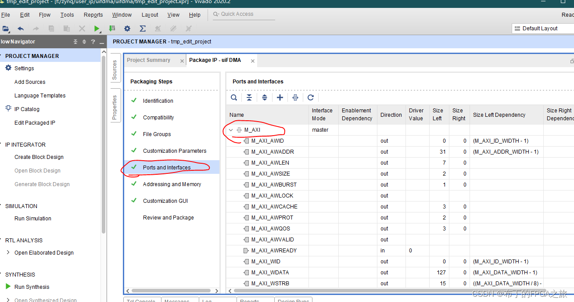Image resolution: width=574 pixels, height=302 pixels.
Task: Click the Delete X toolbar icon
Action: tap(82, 29)
